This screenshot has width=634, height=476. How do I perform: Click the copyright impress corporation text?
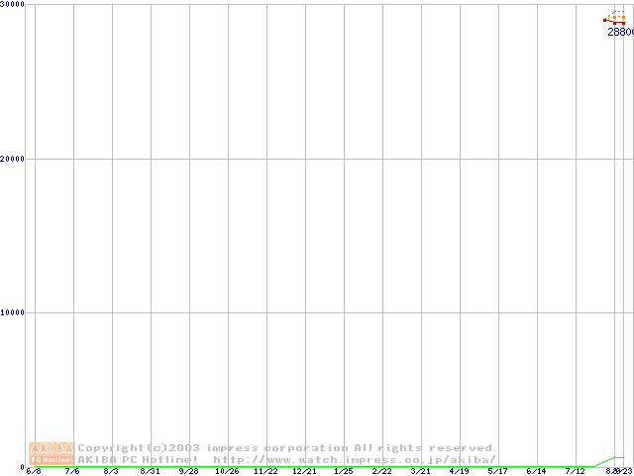(286, 448)
